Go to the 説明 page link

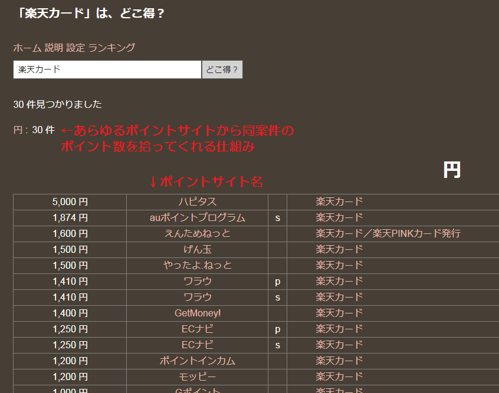click(x=54, y=48)
